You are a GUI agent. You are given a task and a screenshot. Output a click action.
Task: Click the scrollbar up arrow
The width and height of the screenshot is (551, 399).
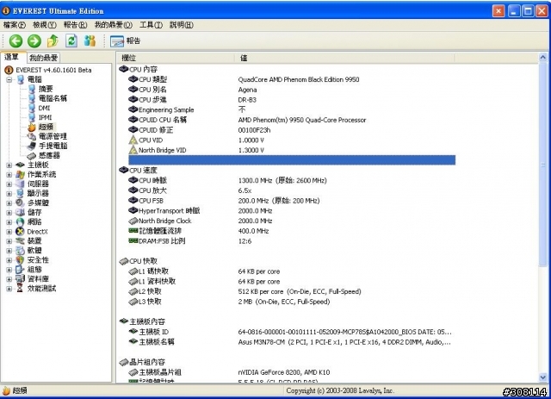pos(543,57)
